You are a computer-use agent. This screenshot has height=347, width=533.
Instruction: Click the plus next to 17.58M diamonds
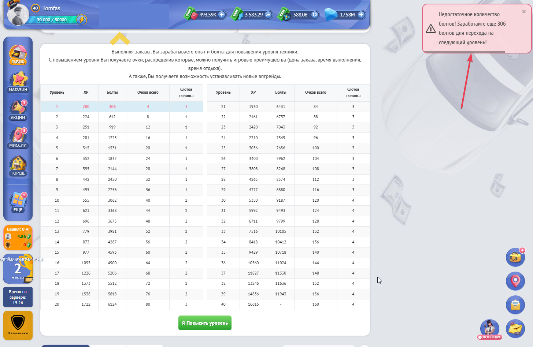pyautogui.click(x=361, y=15)
